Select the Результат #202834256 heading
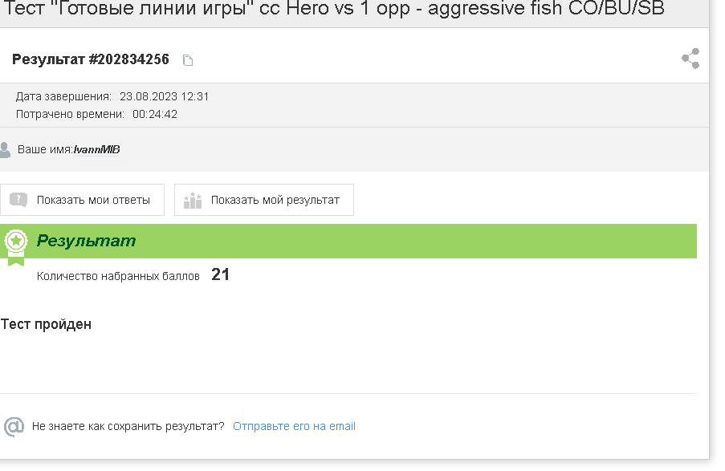725x471 pixels. tap(91, 59)
